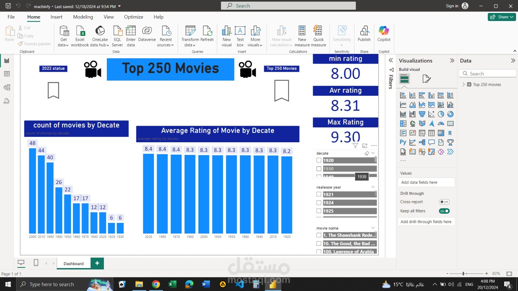Select the Scatter chart visual
Viewport: 518px width, 291px height.
[432, 114]
